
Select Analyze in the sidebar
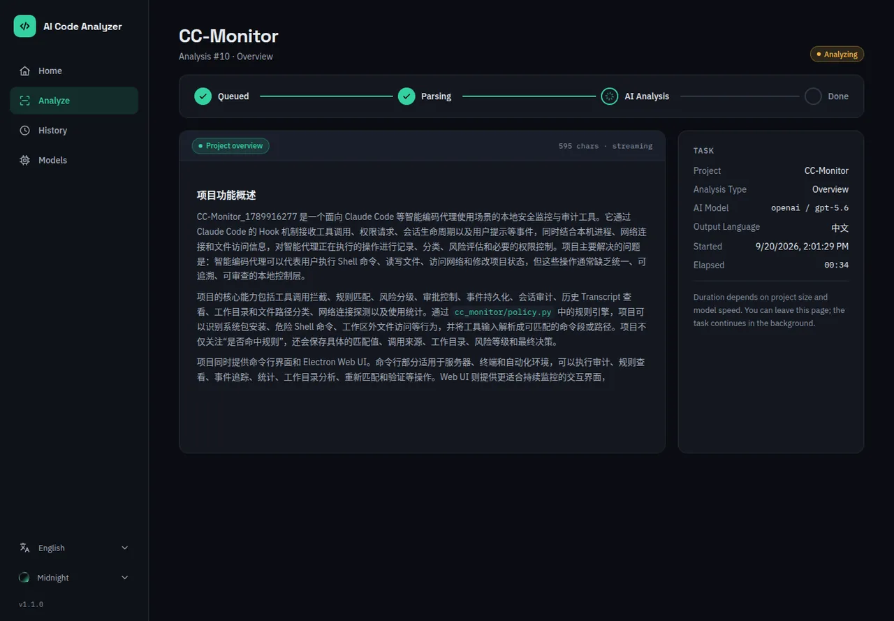click(x=74, y=101)
